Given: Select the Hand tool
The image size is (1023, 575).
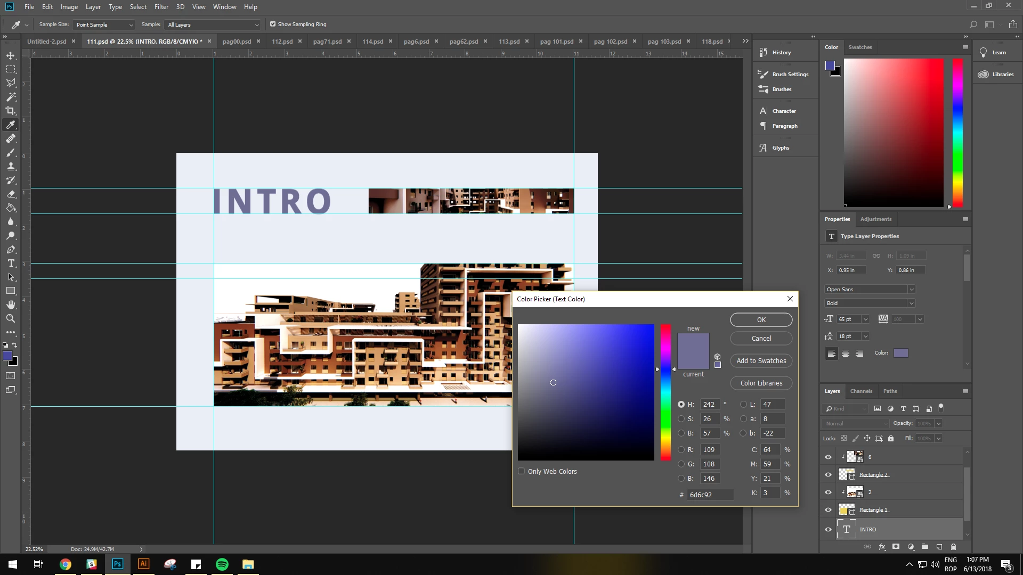Looking at the screenshot, I should (11, 305).
